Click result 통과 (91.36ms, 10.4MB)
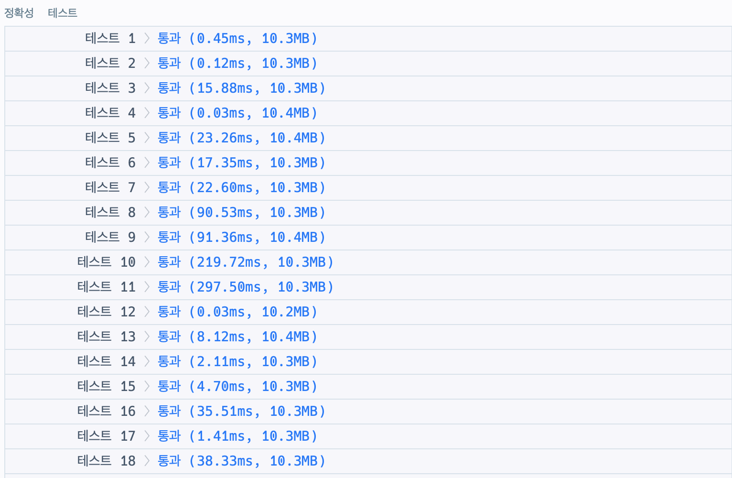732x478 pixels. [x=242, y=237]
